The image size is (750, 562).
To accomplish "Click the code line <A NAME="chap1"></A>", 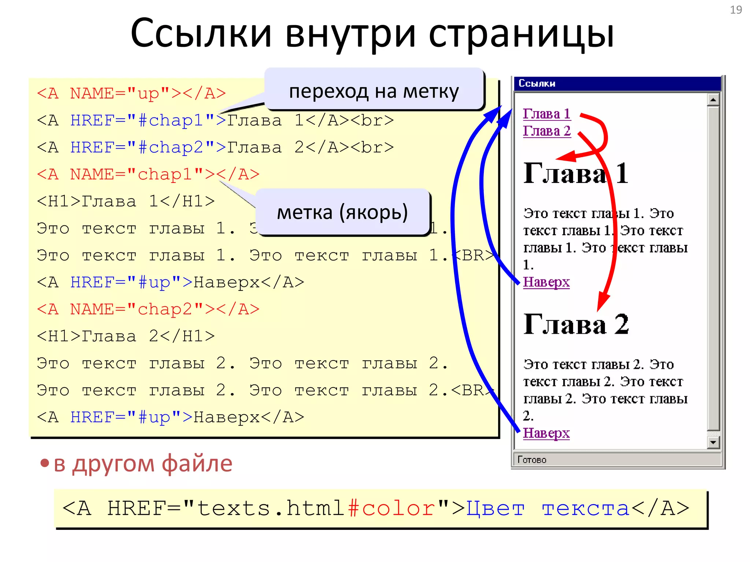I will pyautogui.click(x=148, y=175).
